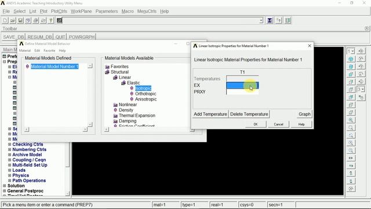The width and height of the screenshot is (371, 209).
Task: Click Path Operations in Main Menu
Action: tap(29, 181)
